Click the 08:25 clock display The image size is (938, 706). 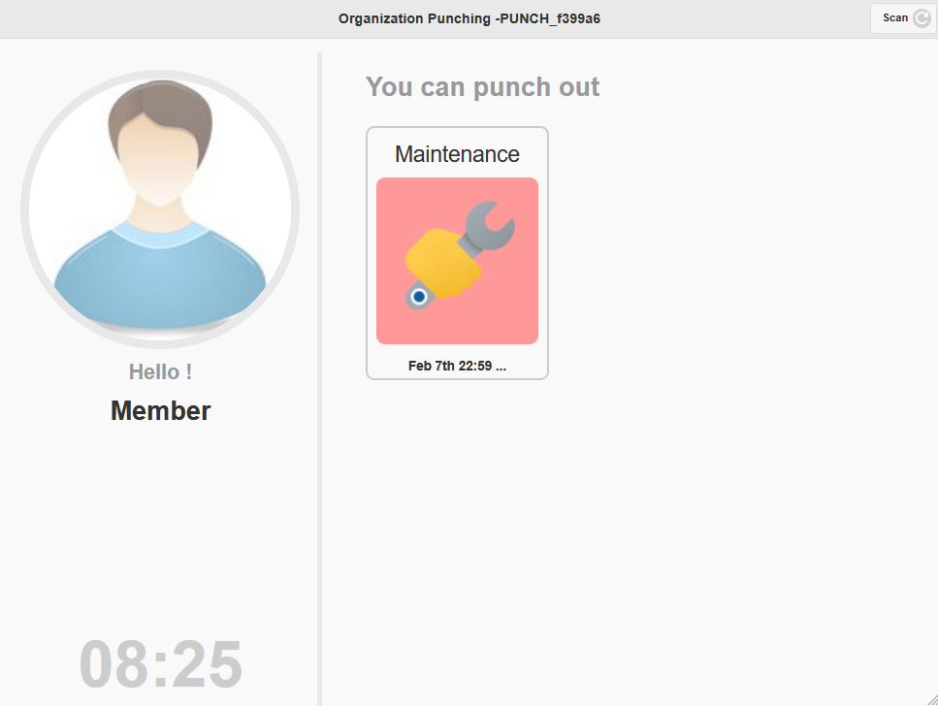(160, 665)
